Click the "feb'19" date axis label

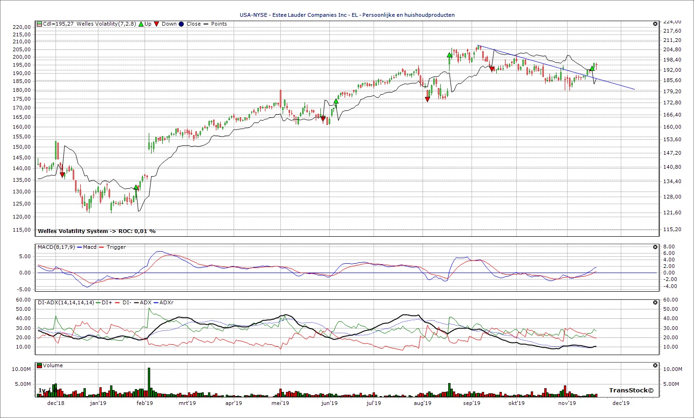[x=145, y=403]
